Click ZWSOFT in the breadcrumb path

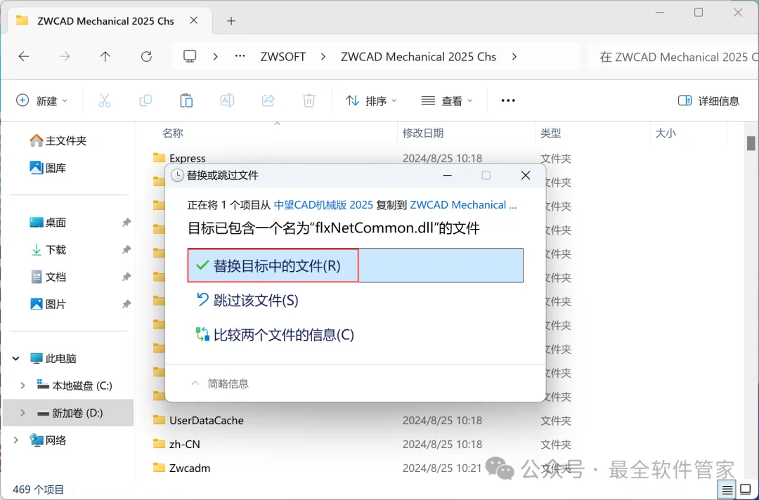pyautogui.click(x=283, y=57)
